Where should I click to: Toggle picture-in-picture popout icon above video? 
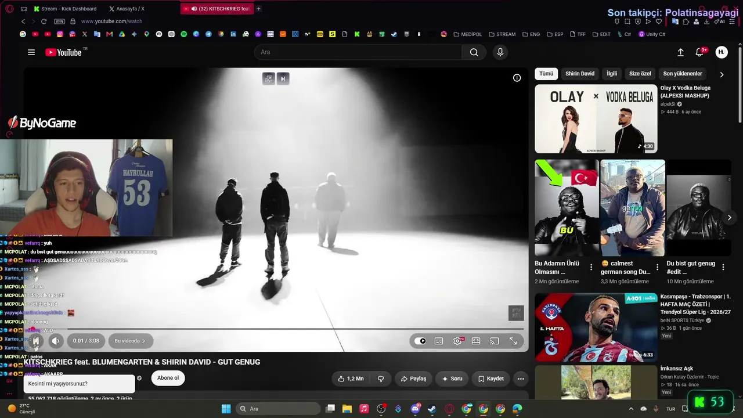coord(268,78)
